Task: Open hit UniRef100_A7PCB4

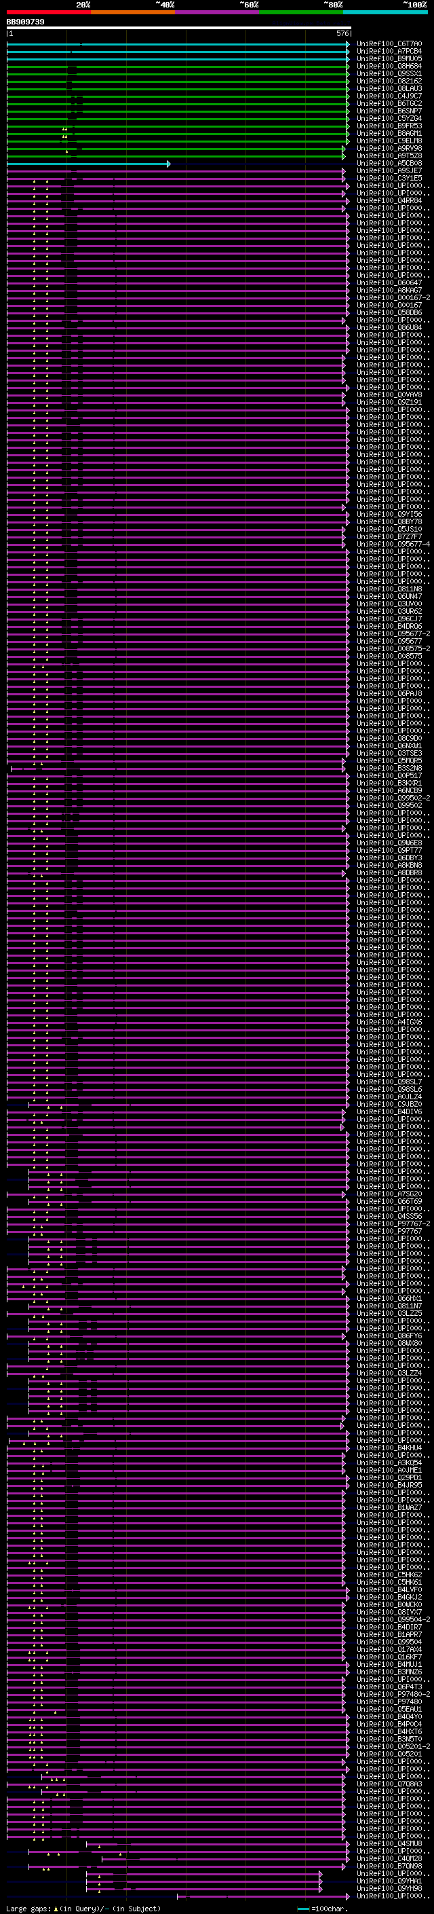Action: click(x=389, y=52)
